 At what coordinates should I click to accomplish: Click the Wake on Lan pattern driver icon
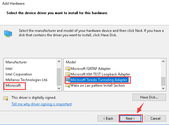pyautogui.click(x=68, y=85)
